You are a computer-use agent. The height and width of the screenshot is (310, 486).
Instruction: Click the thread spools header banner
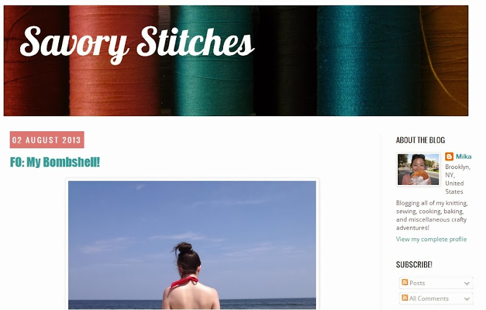coord(236,61)
